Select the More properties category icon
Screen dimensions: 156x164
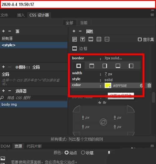(x=107, y=39)
